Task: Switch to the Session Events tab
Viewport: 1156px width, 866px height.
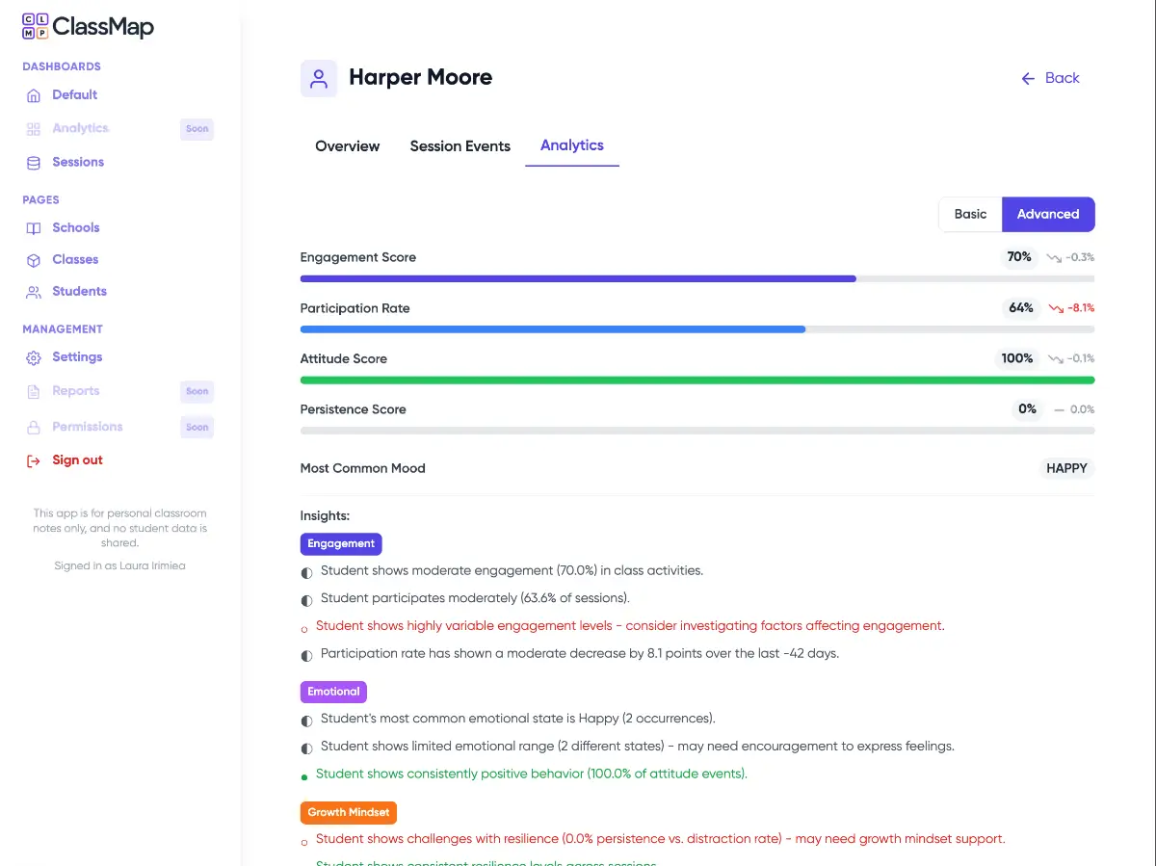Action: coord(460,146)
